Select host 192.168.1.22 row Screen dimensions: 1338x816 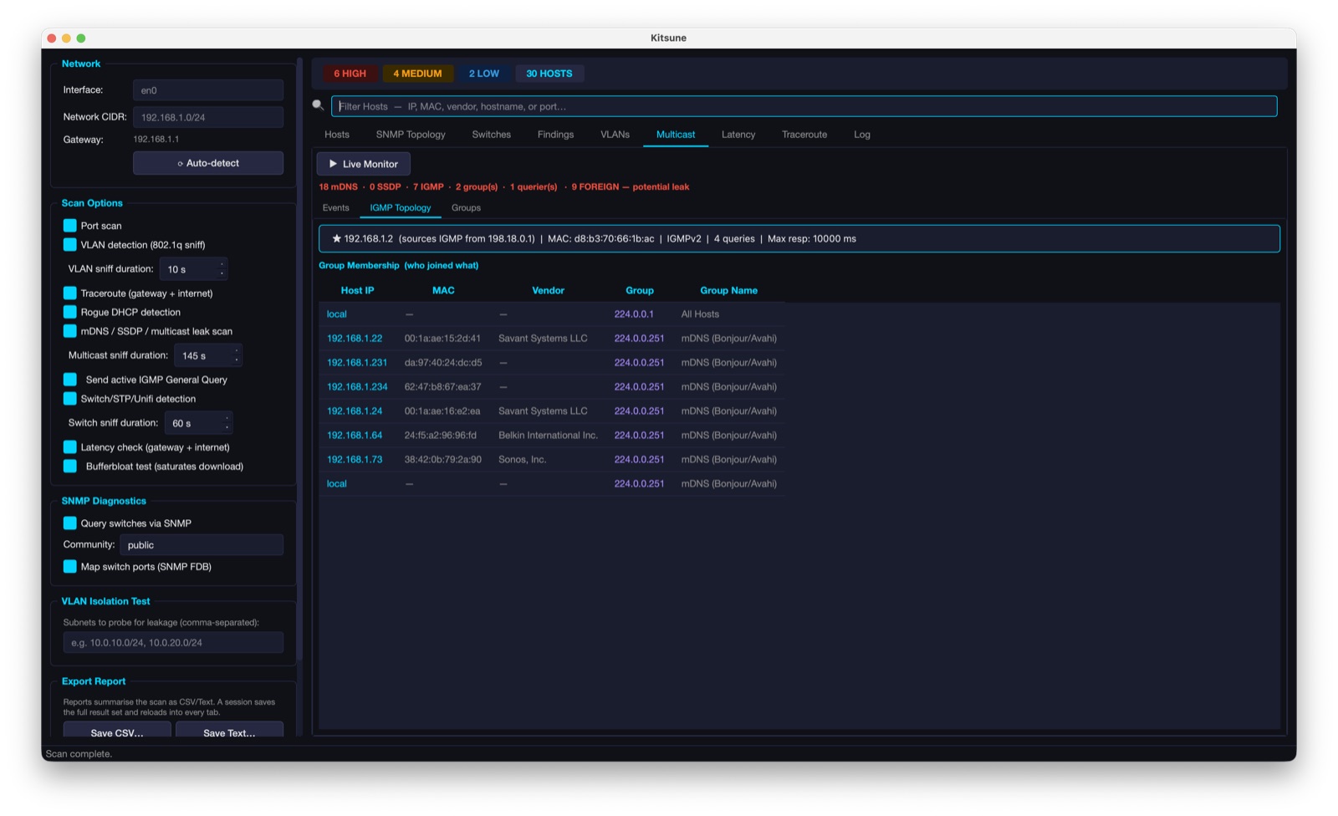point(552,339)
